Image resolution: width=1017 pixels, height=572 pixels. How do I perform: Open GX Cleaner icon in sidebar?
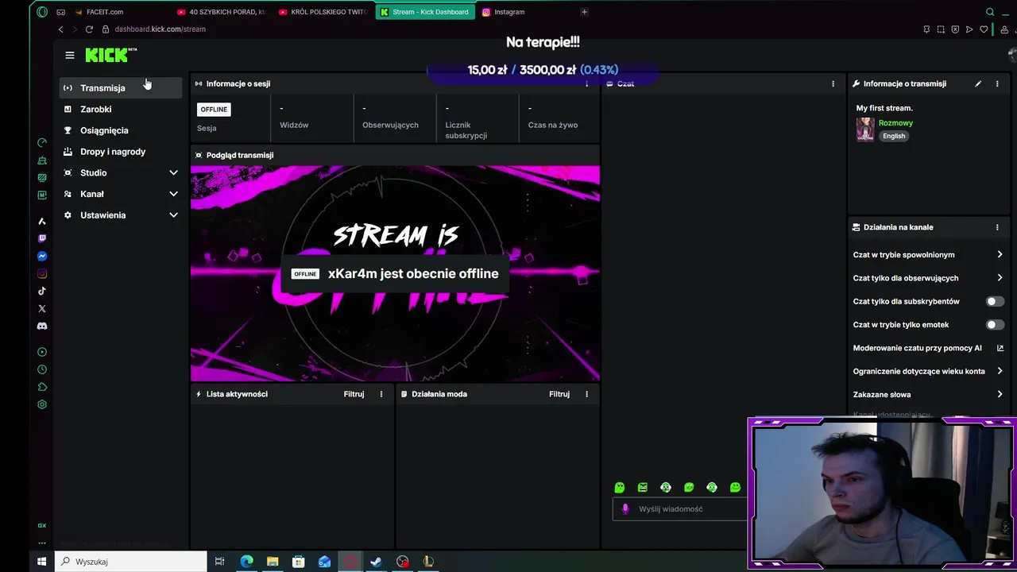coord(42,160)
